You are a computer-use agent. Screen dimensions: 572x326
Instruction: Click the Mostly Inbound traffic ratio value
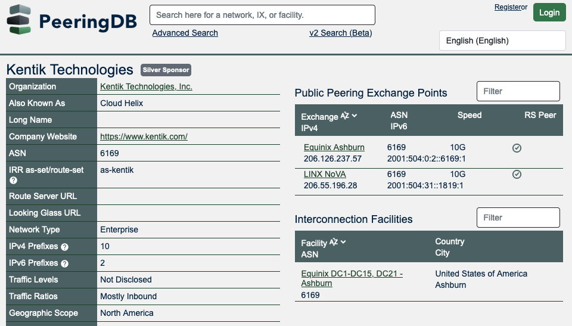[x=129, y=296]
